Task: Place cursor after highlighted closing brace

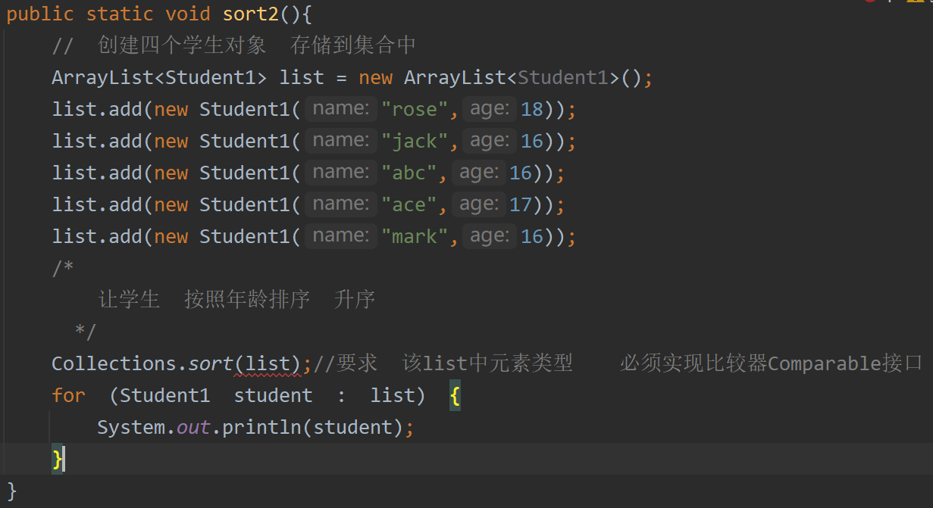Action: click(64, 459)
